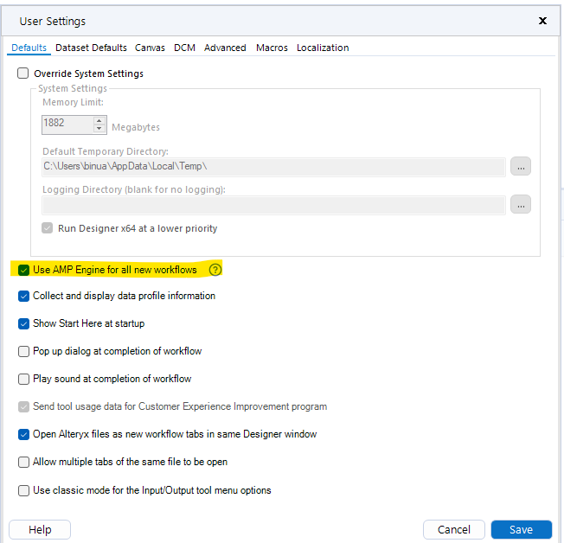Toggle Use AMP Engine for all new workflows
This screenshot has width=564, height=543.
24,270
